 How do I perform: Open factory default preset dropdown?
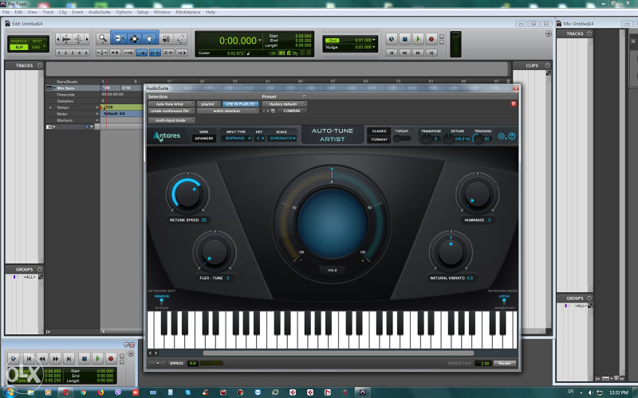[x=285, y=104]
